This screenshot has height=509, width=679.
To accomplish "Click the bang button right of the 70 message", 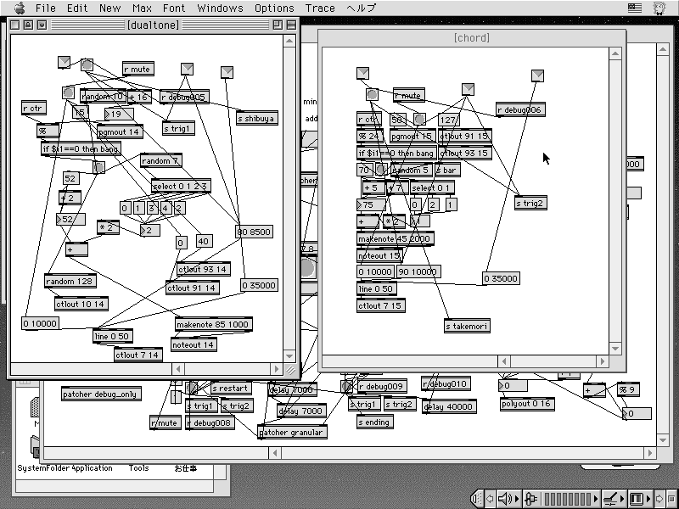I will [380, 169].
